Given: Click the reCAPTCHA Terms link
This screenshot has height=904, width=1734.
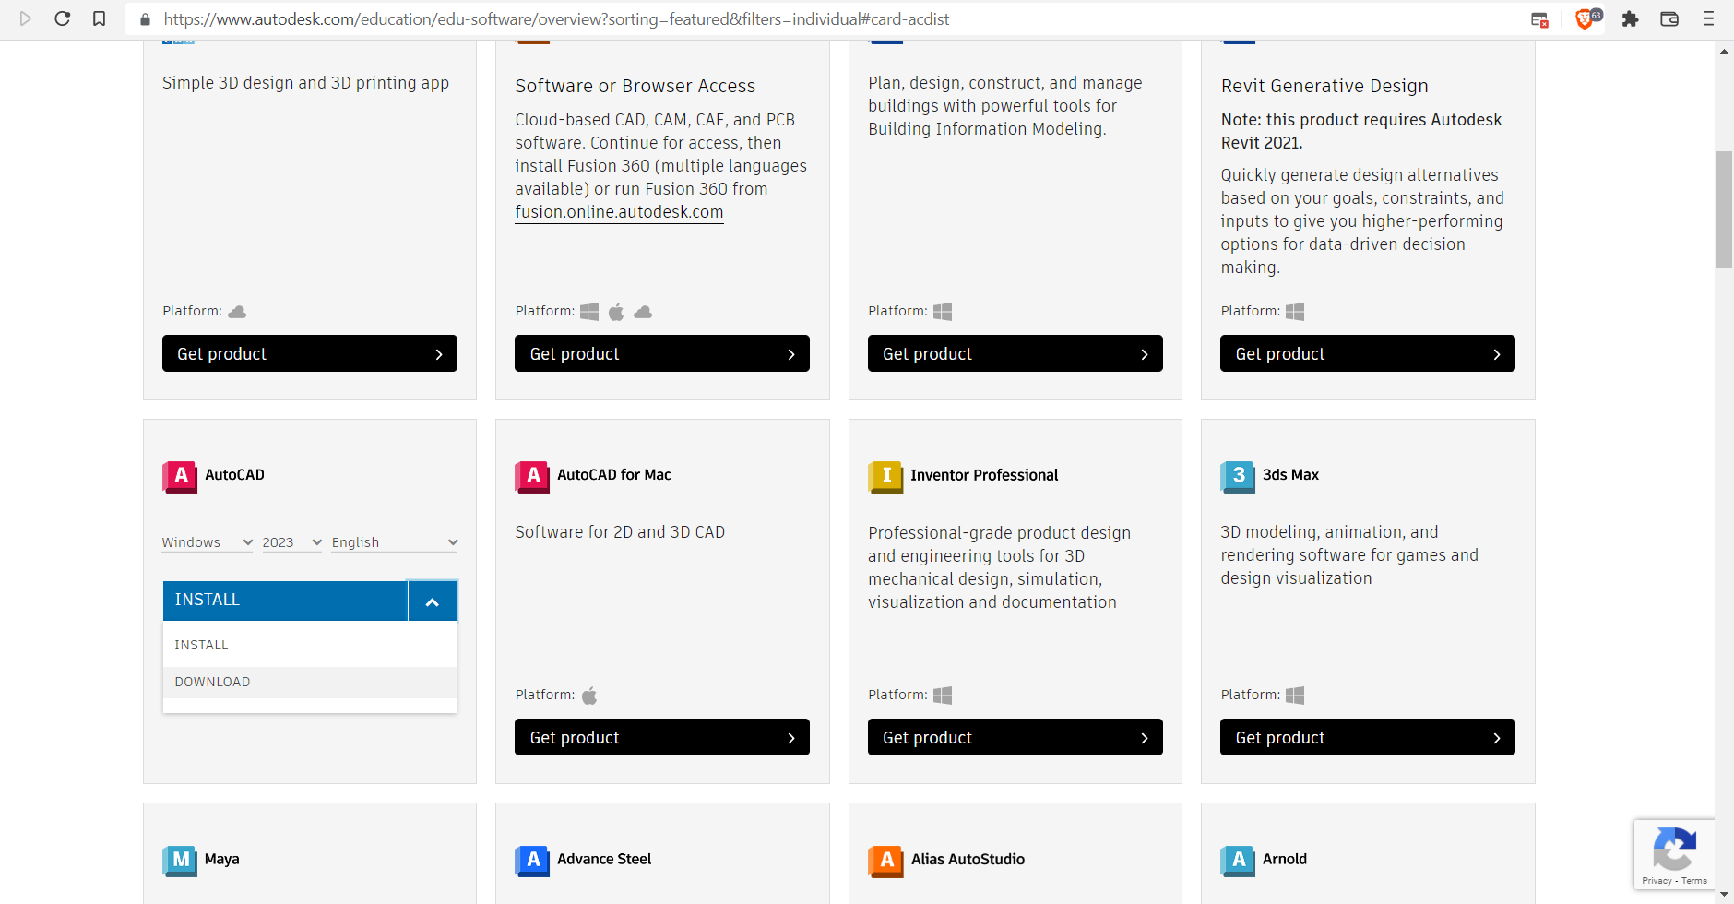Looking at the screenshot, I should click(1694, 881).
